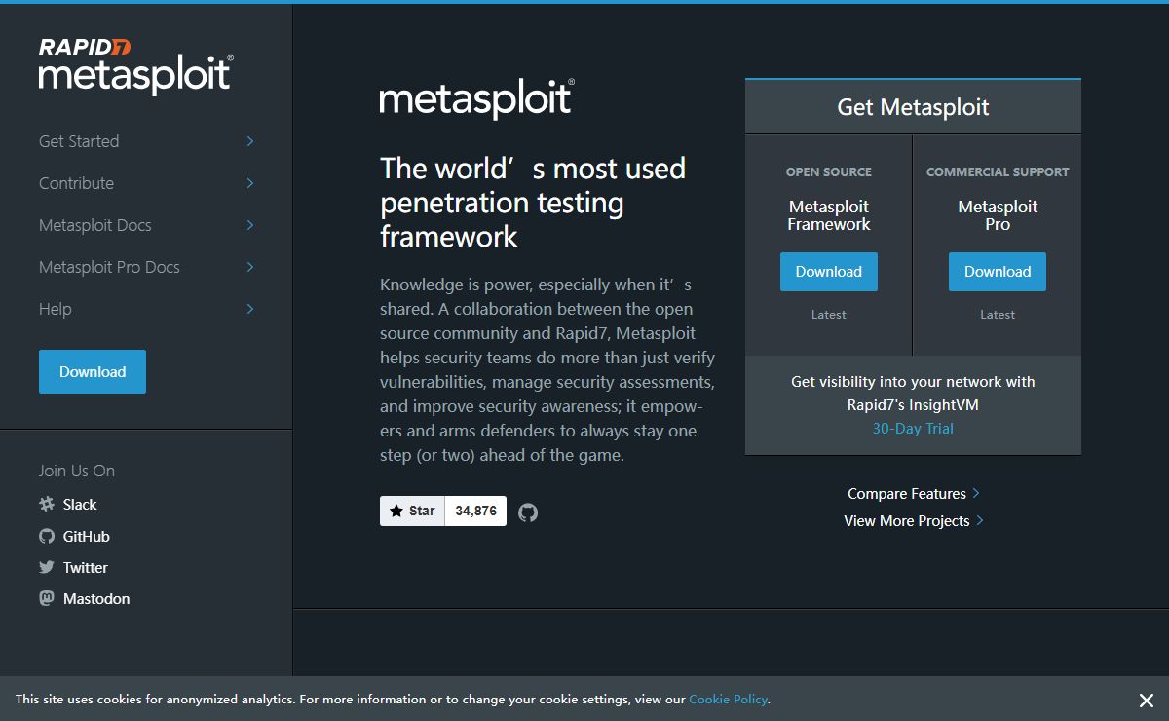Image resolution: width=1169 pixels, height=721 pixels.
Task: Open Compare Features link
Action: pyautogui.click(x=907, y=494)
